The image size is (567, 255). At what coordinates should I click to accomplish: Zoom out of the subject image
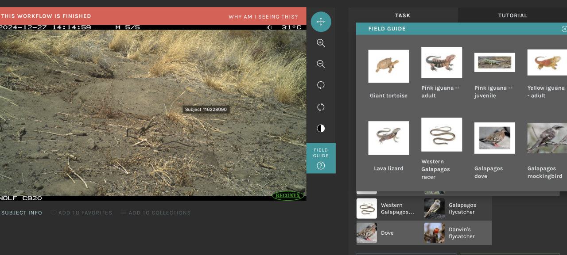click(321, 64)
